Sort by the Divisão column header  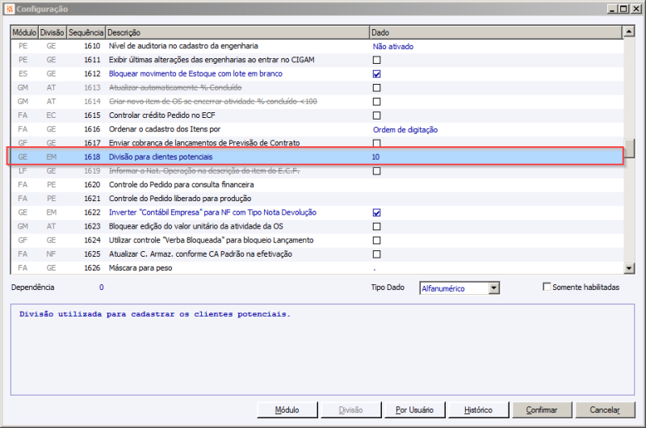click(52, 32)
